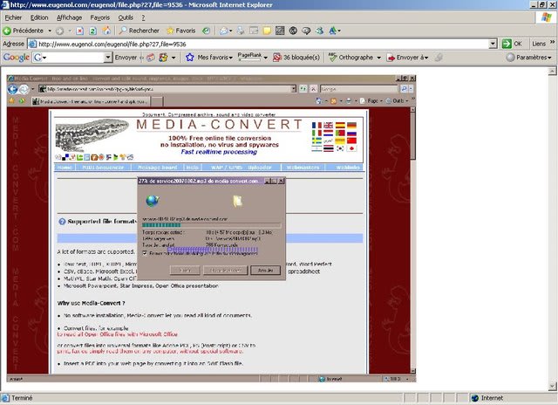Open the Fichier menu
558x405 pixels.
[14, 17]
